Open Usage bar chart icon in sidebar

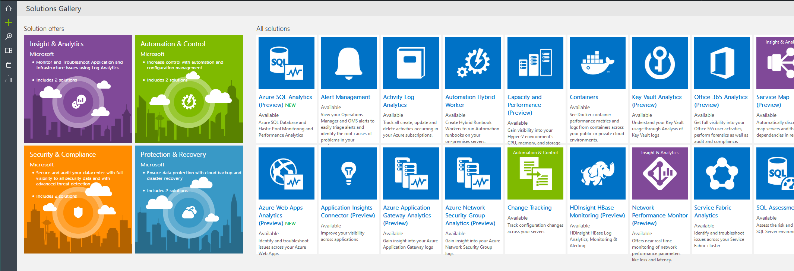(x=9, y=79)
